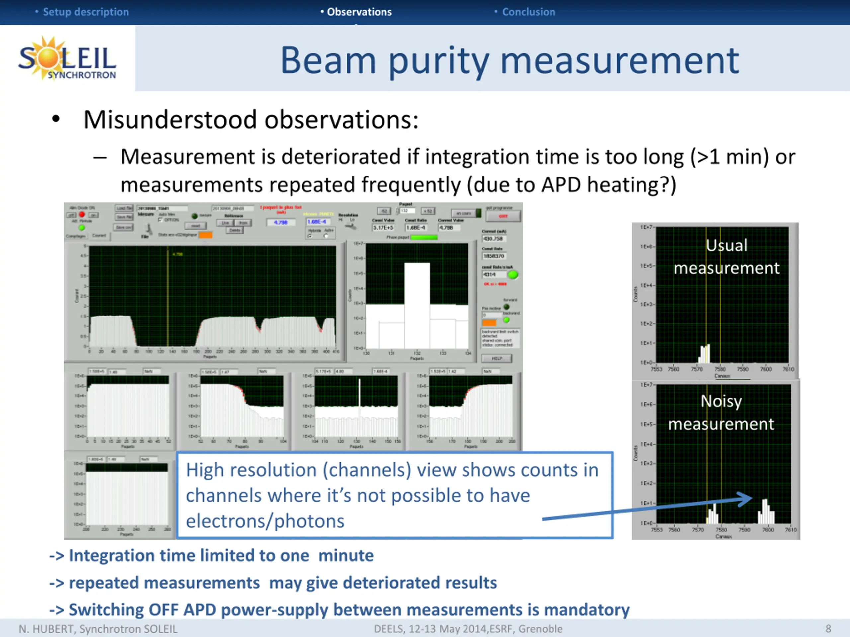Image resolution: width=850 pixels, height=637 pixels.
Task: Click the Pas moteur input field
Action: pyautogui.click(x=493, y=315)
